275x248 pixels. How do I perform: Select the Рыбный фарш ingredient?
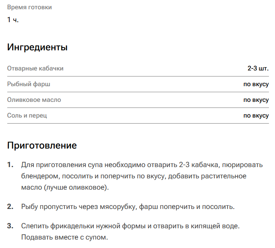pos(29,84)
